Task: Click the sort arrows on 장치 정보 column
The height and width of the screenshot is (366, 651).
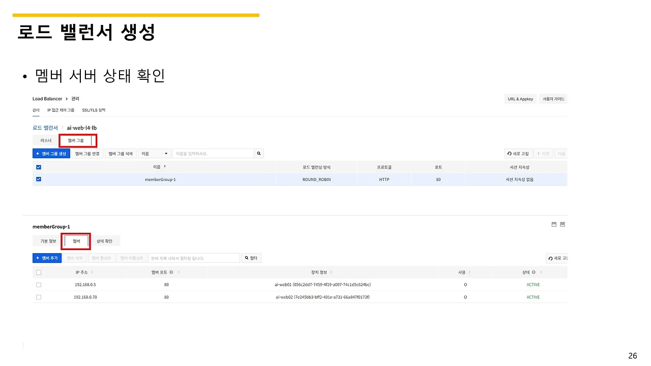Action: point(331,272)
